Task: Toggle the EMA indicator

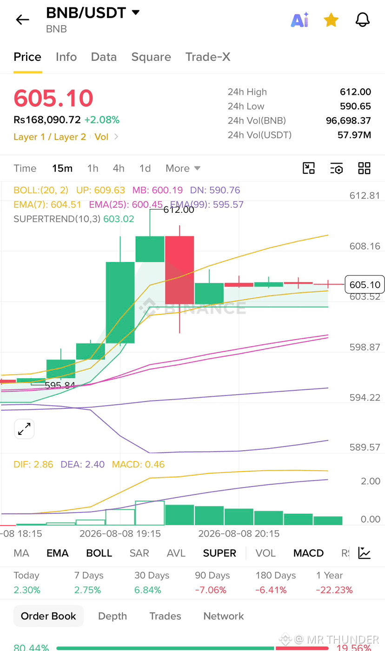Action: point(58,553)
